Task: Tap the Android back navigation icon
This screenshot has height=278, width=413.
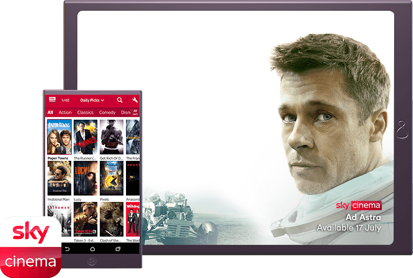Action: [67, 249]
